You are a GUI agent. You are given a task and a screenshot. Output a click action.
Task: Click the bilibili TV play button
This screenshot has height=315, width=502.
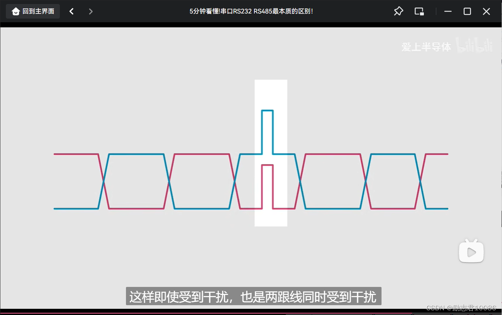coord(471,251)
